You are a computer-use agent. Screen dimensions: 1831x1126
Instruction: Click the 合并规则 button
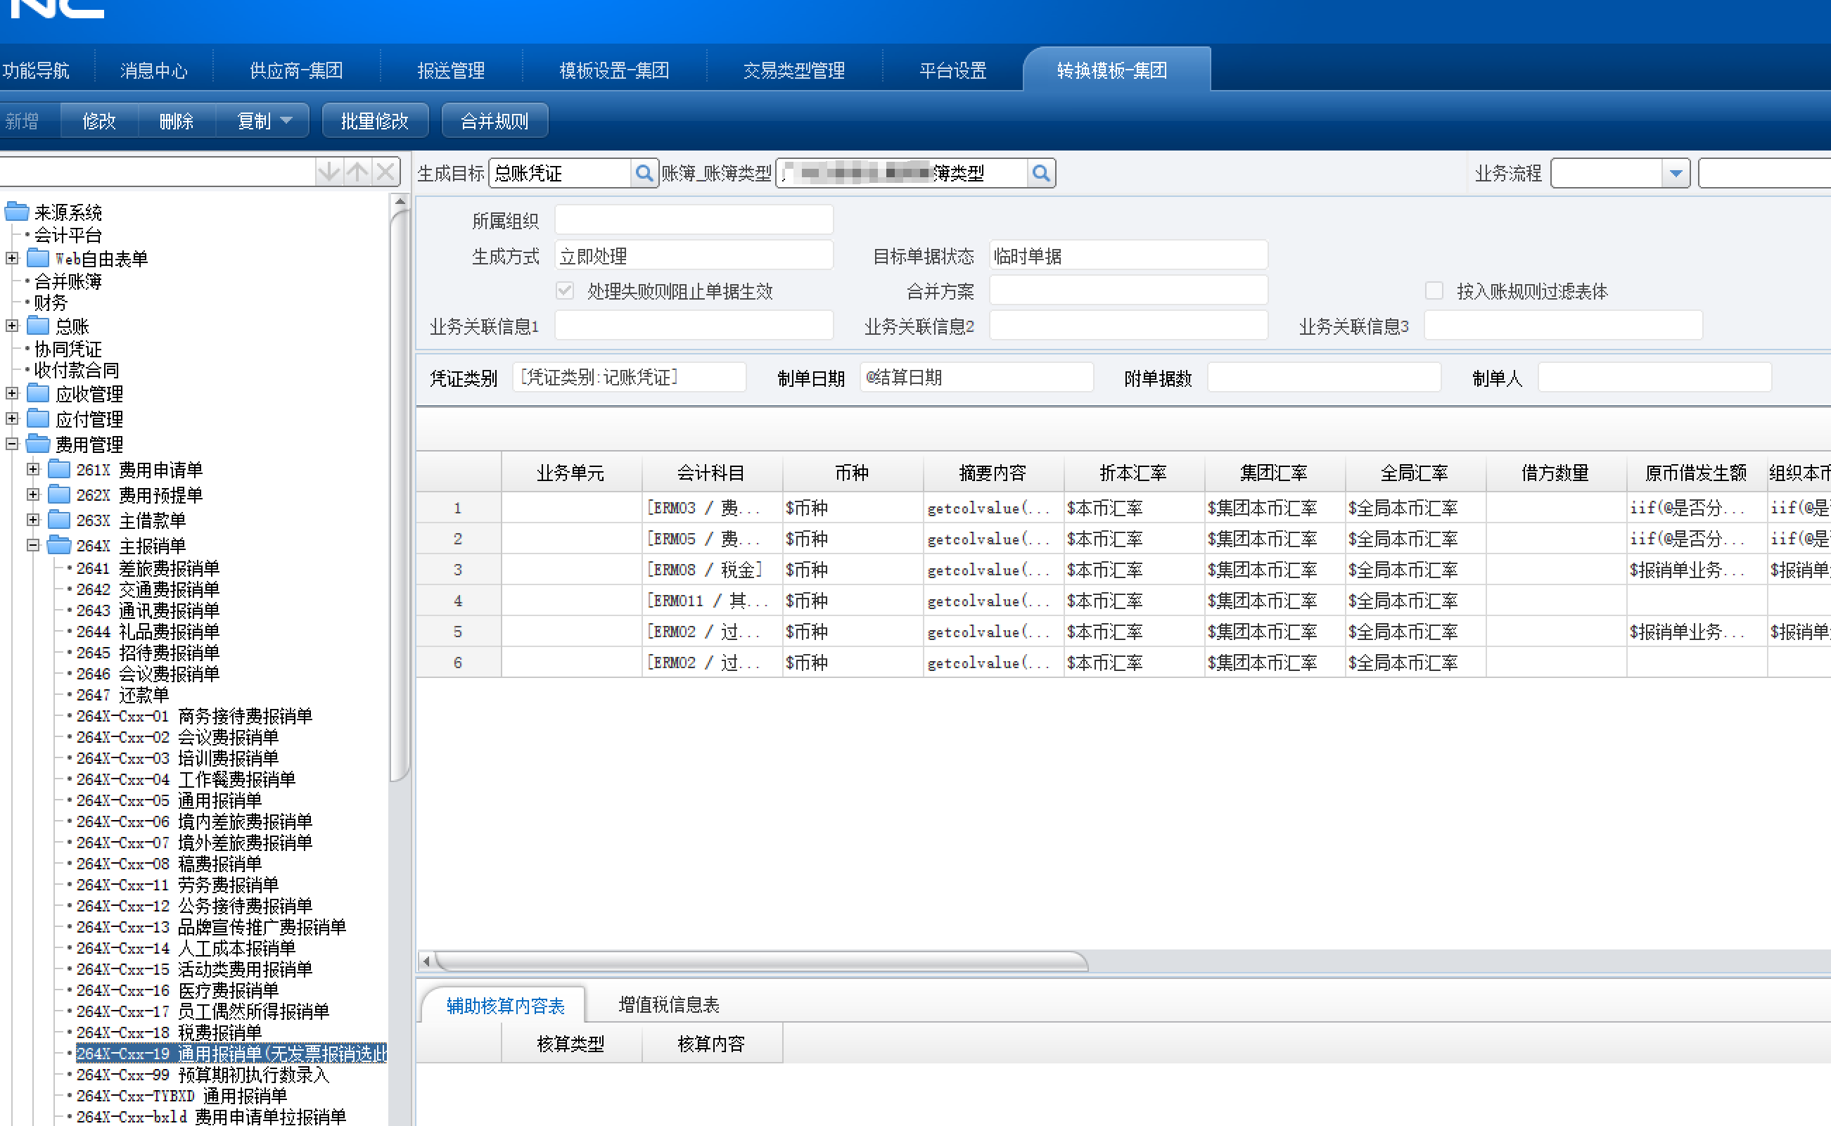click(495, 121)
